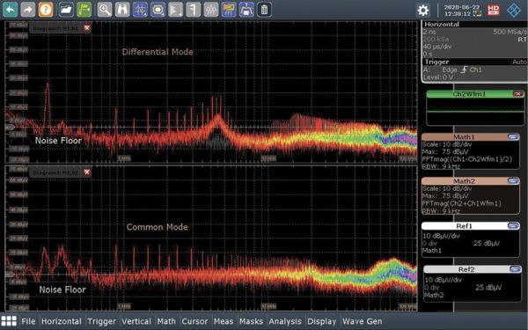
Task: Close the Differential Mode diagram tab
Action: (x=87, y=28)
